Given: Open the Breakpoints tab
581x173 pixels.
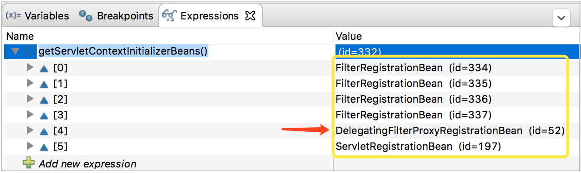Looking at the screenshot, I should pyautogui.click(x=116, y=16).
